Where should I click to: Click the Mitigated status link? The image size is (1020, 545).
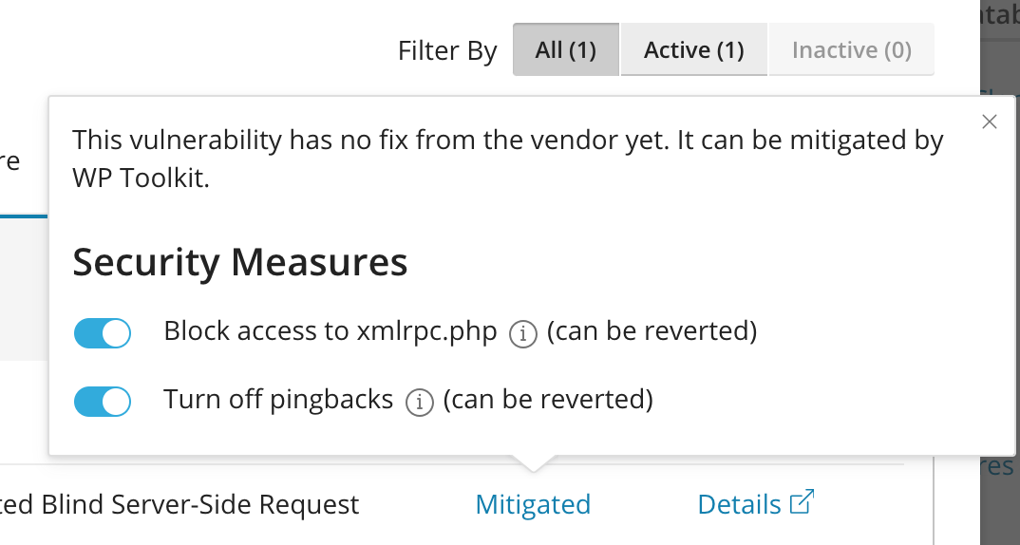coord(533,504)
